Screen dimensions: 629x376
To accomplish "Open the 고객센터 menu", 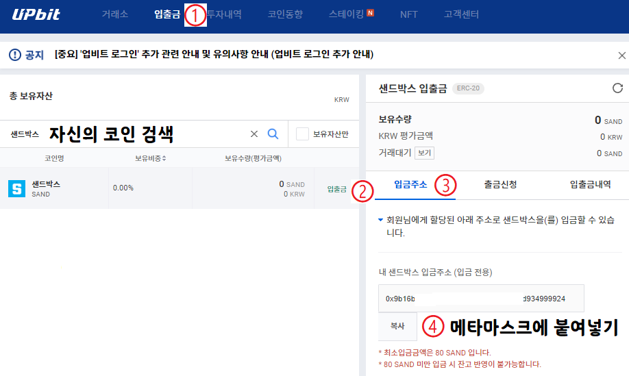I will point(461,14).
